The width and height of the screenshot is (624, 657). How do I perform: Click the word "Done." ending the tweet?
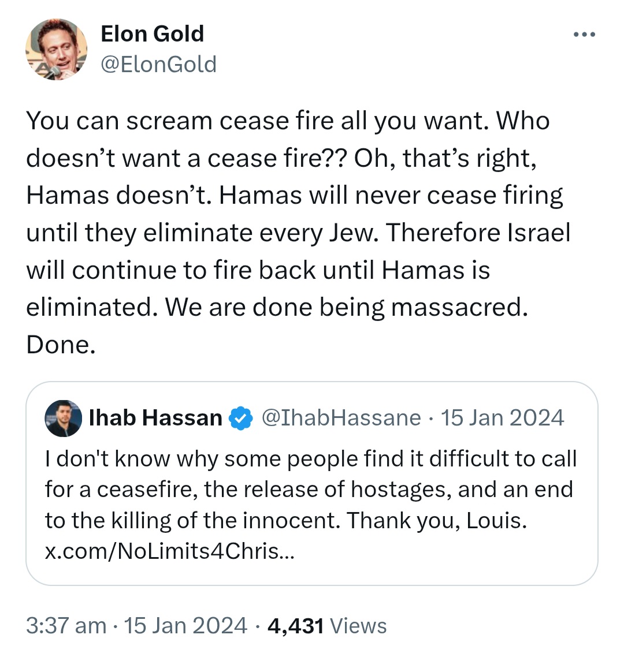(61, 345)
